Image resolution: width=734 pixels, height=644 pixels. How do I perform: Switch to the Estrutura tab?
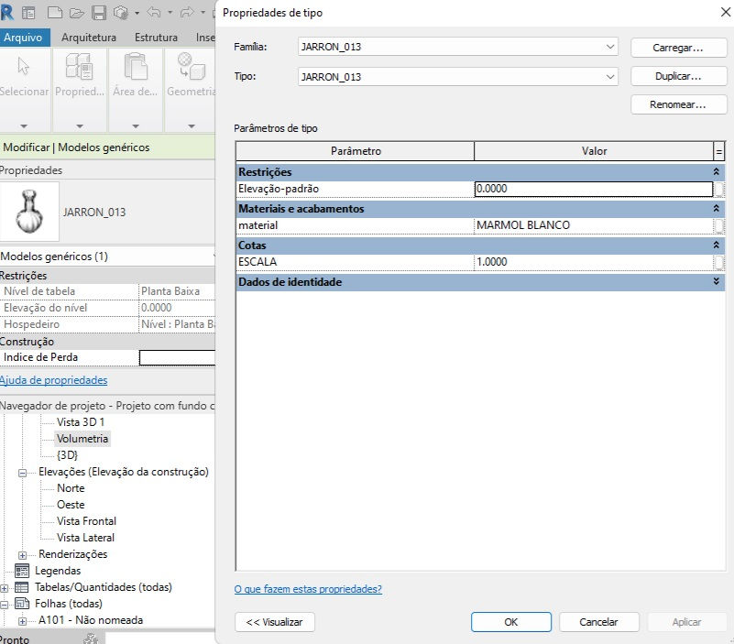(x=156, y=38)
